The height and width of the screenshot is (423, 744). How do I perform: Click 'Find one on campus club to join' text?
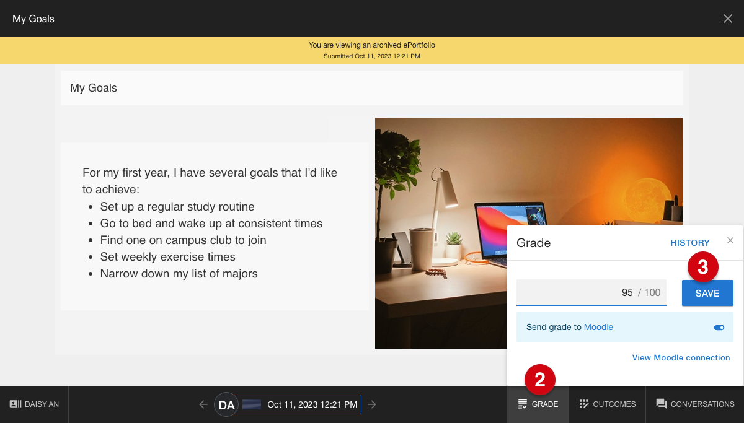point(184,240)
